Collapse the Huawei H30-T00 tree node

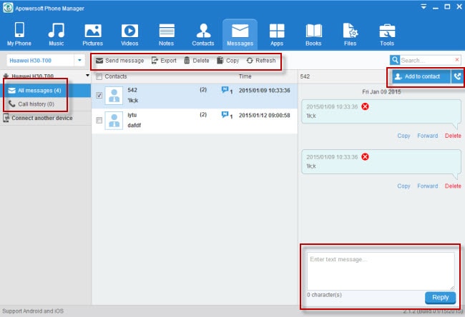(x=87, y=76)
